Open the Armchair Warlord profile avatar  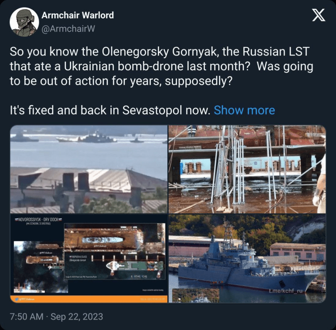(x=24, y=22)
